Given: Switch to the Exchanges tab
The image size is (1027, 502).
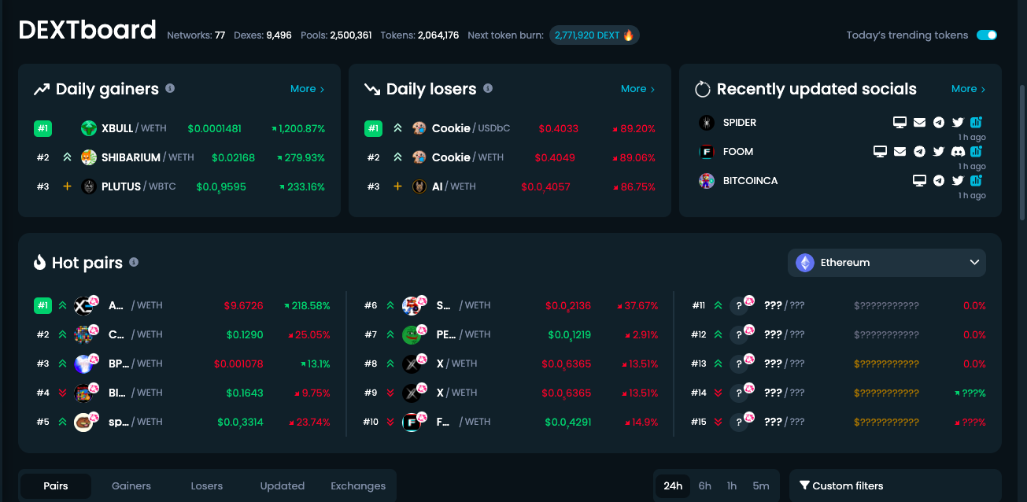Looking at the screenshot, I should tap(358, 486).
